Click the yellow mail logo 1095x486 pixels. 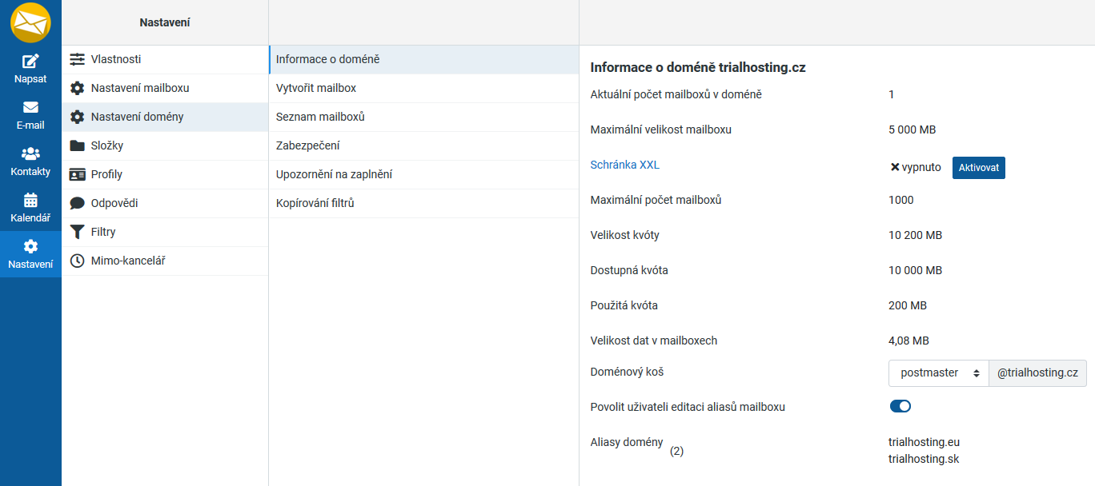click(30, 22)
